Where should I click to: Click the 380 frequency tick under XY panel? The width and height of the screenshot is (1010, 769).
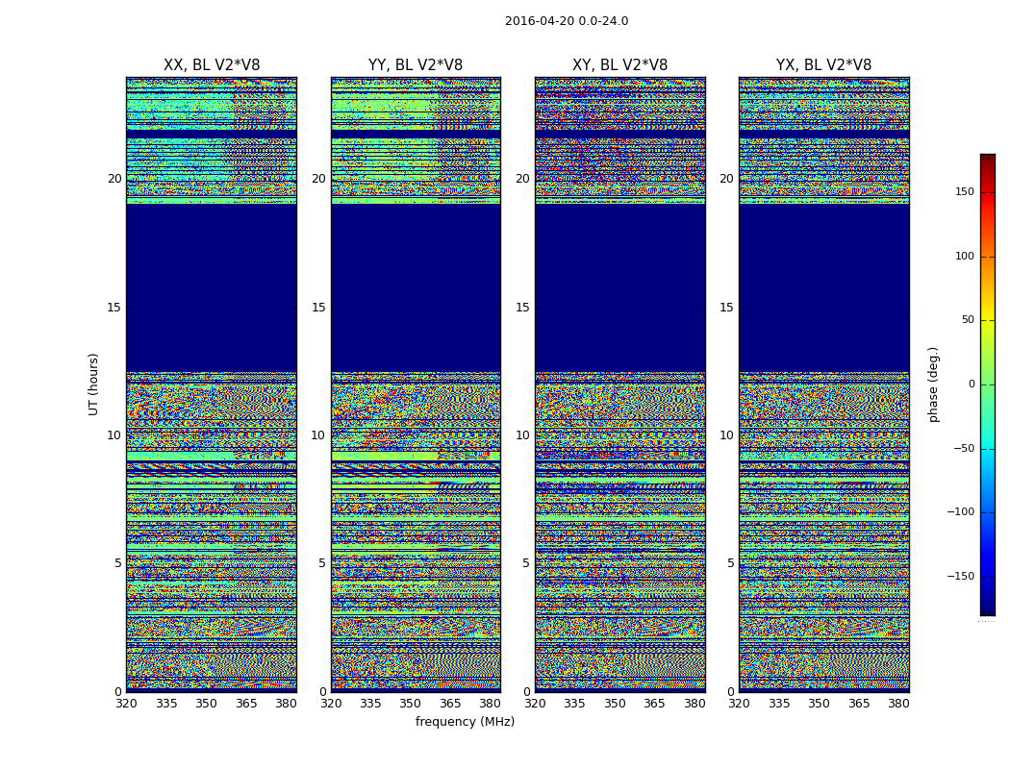coord(694,704)
